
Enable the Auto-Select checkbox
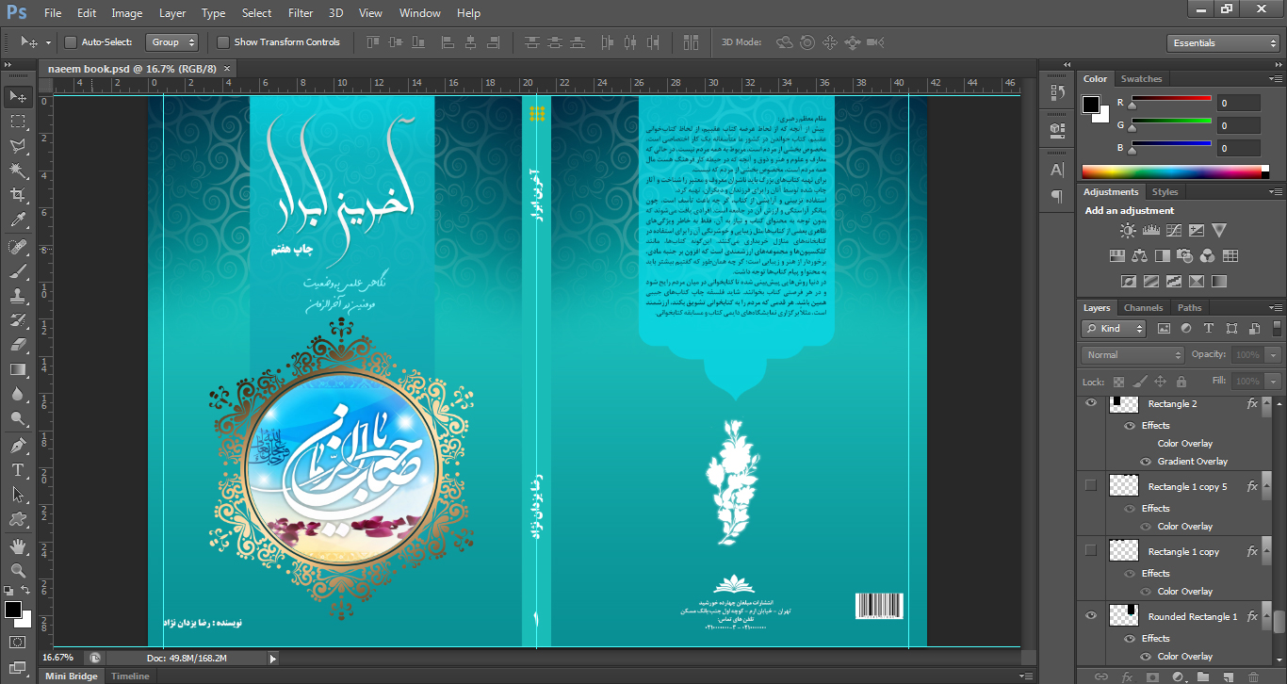coord(71,42)
